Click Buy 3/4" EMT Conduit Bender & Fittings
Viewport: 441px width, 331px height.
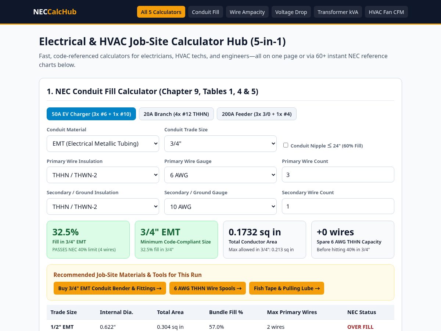(110, 288)
